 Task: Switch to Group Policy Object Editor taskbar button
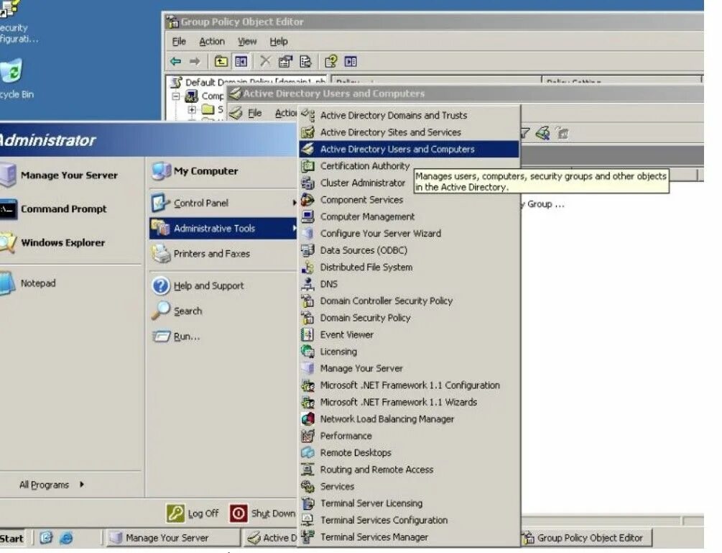coord(587,538)
